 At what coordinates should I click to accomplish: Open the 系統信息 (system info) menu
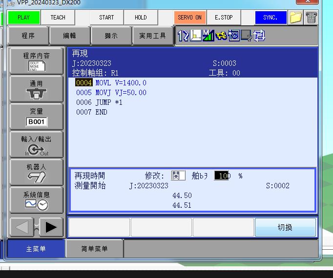(37, 199)
